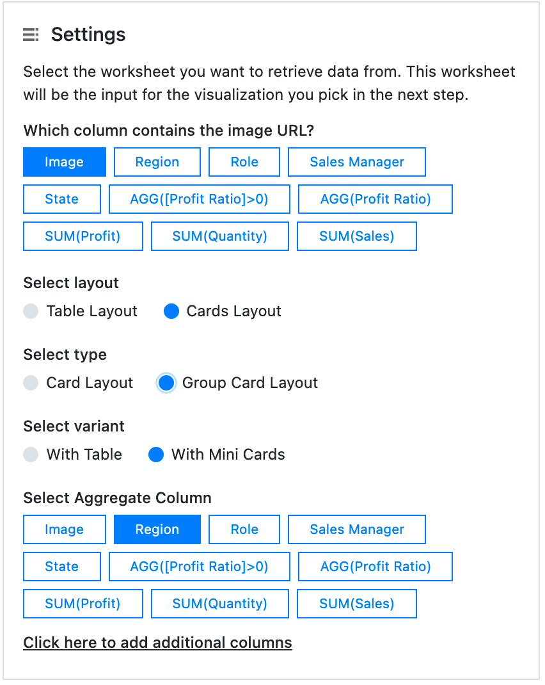Screen dimensions: 545x685
Task: Choose SUM(Profit) as the image URL column
Action: point(83,236)
